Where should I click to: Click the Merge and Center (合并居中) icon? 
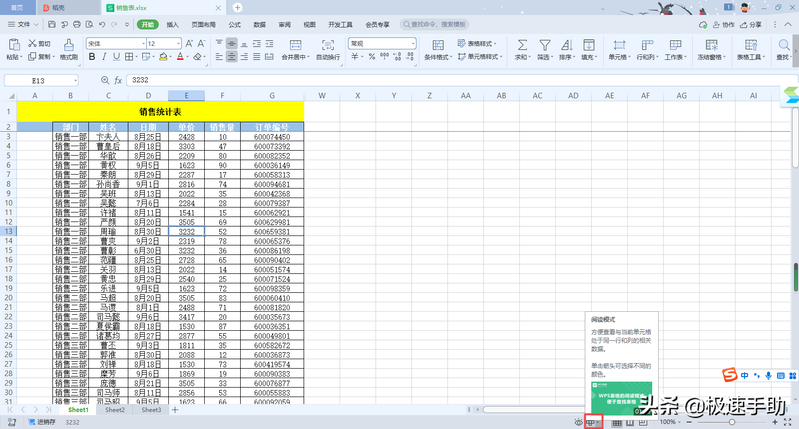coord(296,45)
